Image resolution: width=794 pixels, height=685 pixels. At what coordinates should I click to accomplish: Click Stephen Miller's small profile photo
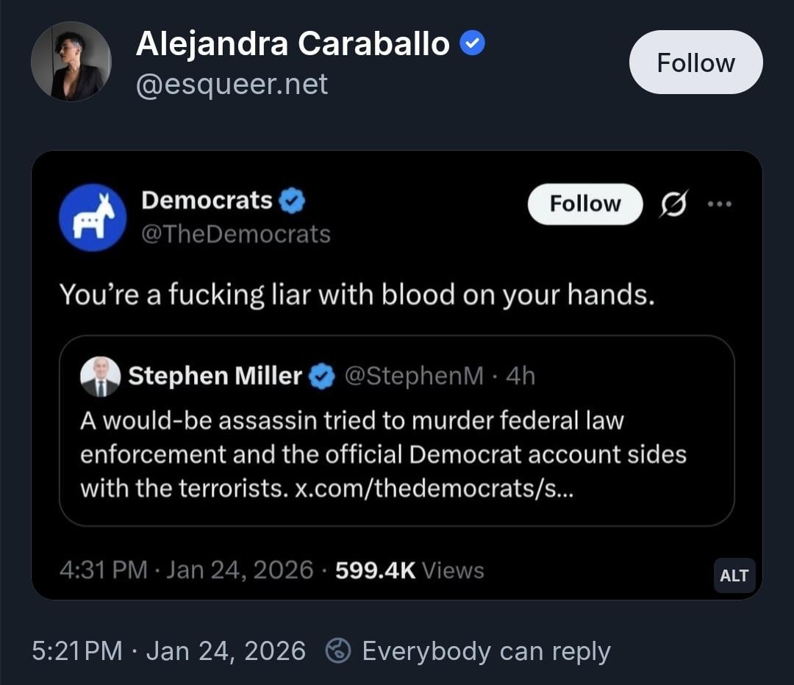tap(100, 376)
